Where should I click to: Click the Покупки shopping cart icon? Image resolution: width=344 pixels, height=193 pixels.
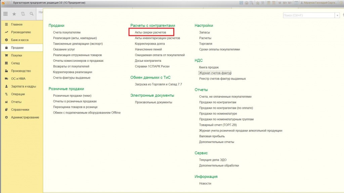6,55
